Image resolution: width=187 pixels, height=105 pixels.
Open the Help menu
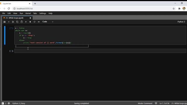point(51,13)
